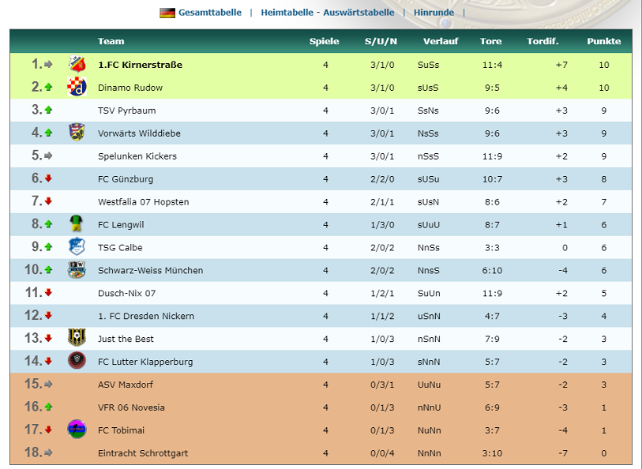Click green up arrow beside rank 16
This screenshot has height=469, width=642.
coord(48,407)
